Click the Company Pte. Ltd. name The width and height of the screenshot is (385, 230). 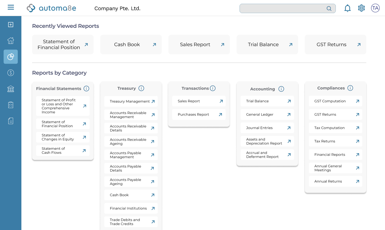pyautogui.click(x=117, y=9)
